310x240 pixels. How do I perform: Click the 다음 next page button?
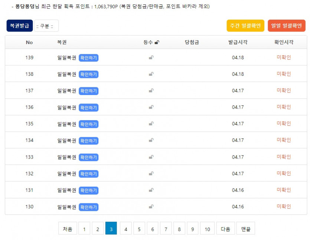[226, 228]
